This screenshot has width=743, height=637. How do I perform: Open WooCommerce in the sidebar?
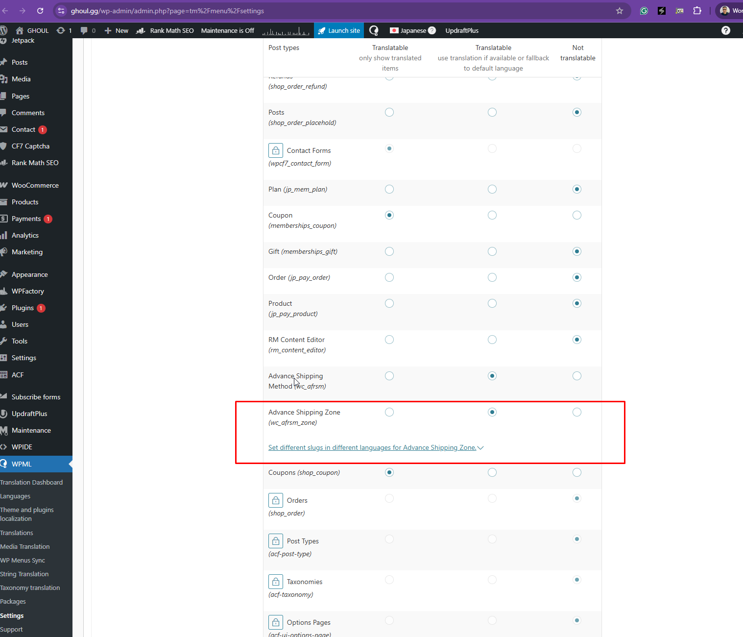pos(35,185)
